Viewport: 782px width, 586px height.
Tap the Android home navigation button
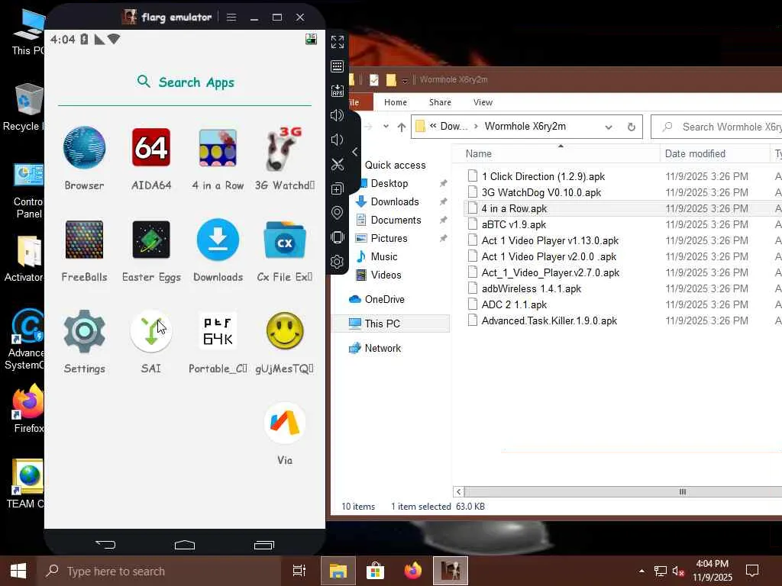tap(185, 545)
